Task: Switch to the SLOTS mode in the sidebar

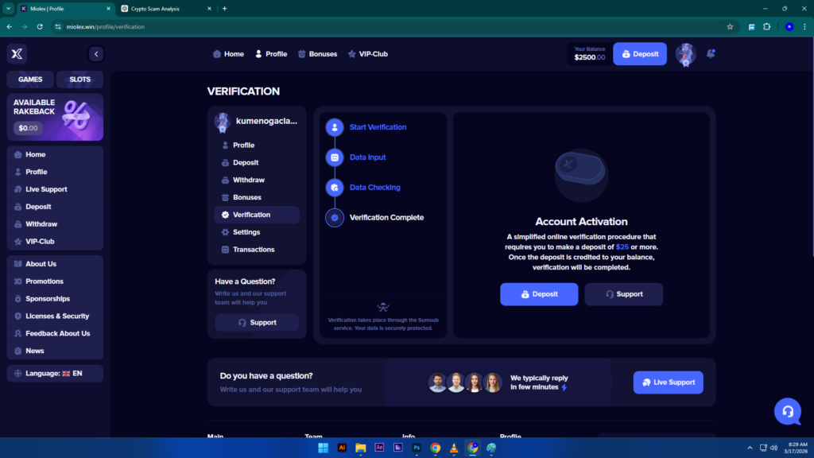Action: click(x=79, y=80)
